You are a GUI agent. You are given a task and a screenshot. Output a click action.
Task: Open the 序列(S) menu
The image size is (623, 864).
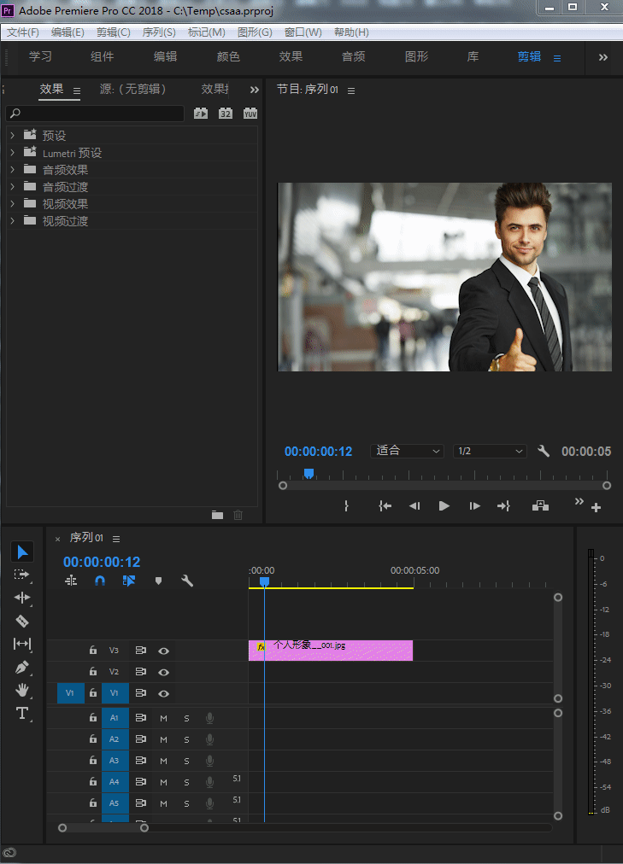click(x=159, y=32)
